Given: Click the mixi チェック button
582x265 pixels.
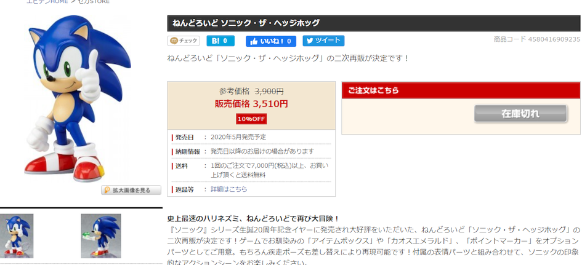Looking at the screenshot, I should (x=184, y=41).
